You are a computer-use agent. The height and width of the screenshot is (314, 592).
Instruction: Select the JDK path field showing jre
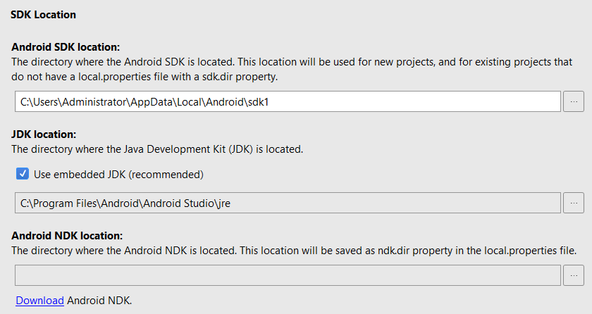pos(352,203)
